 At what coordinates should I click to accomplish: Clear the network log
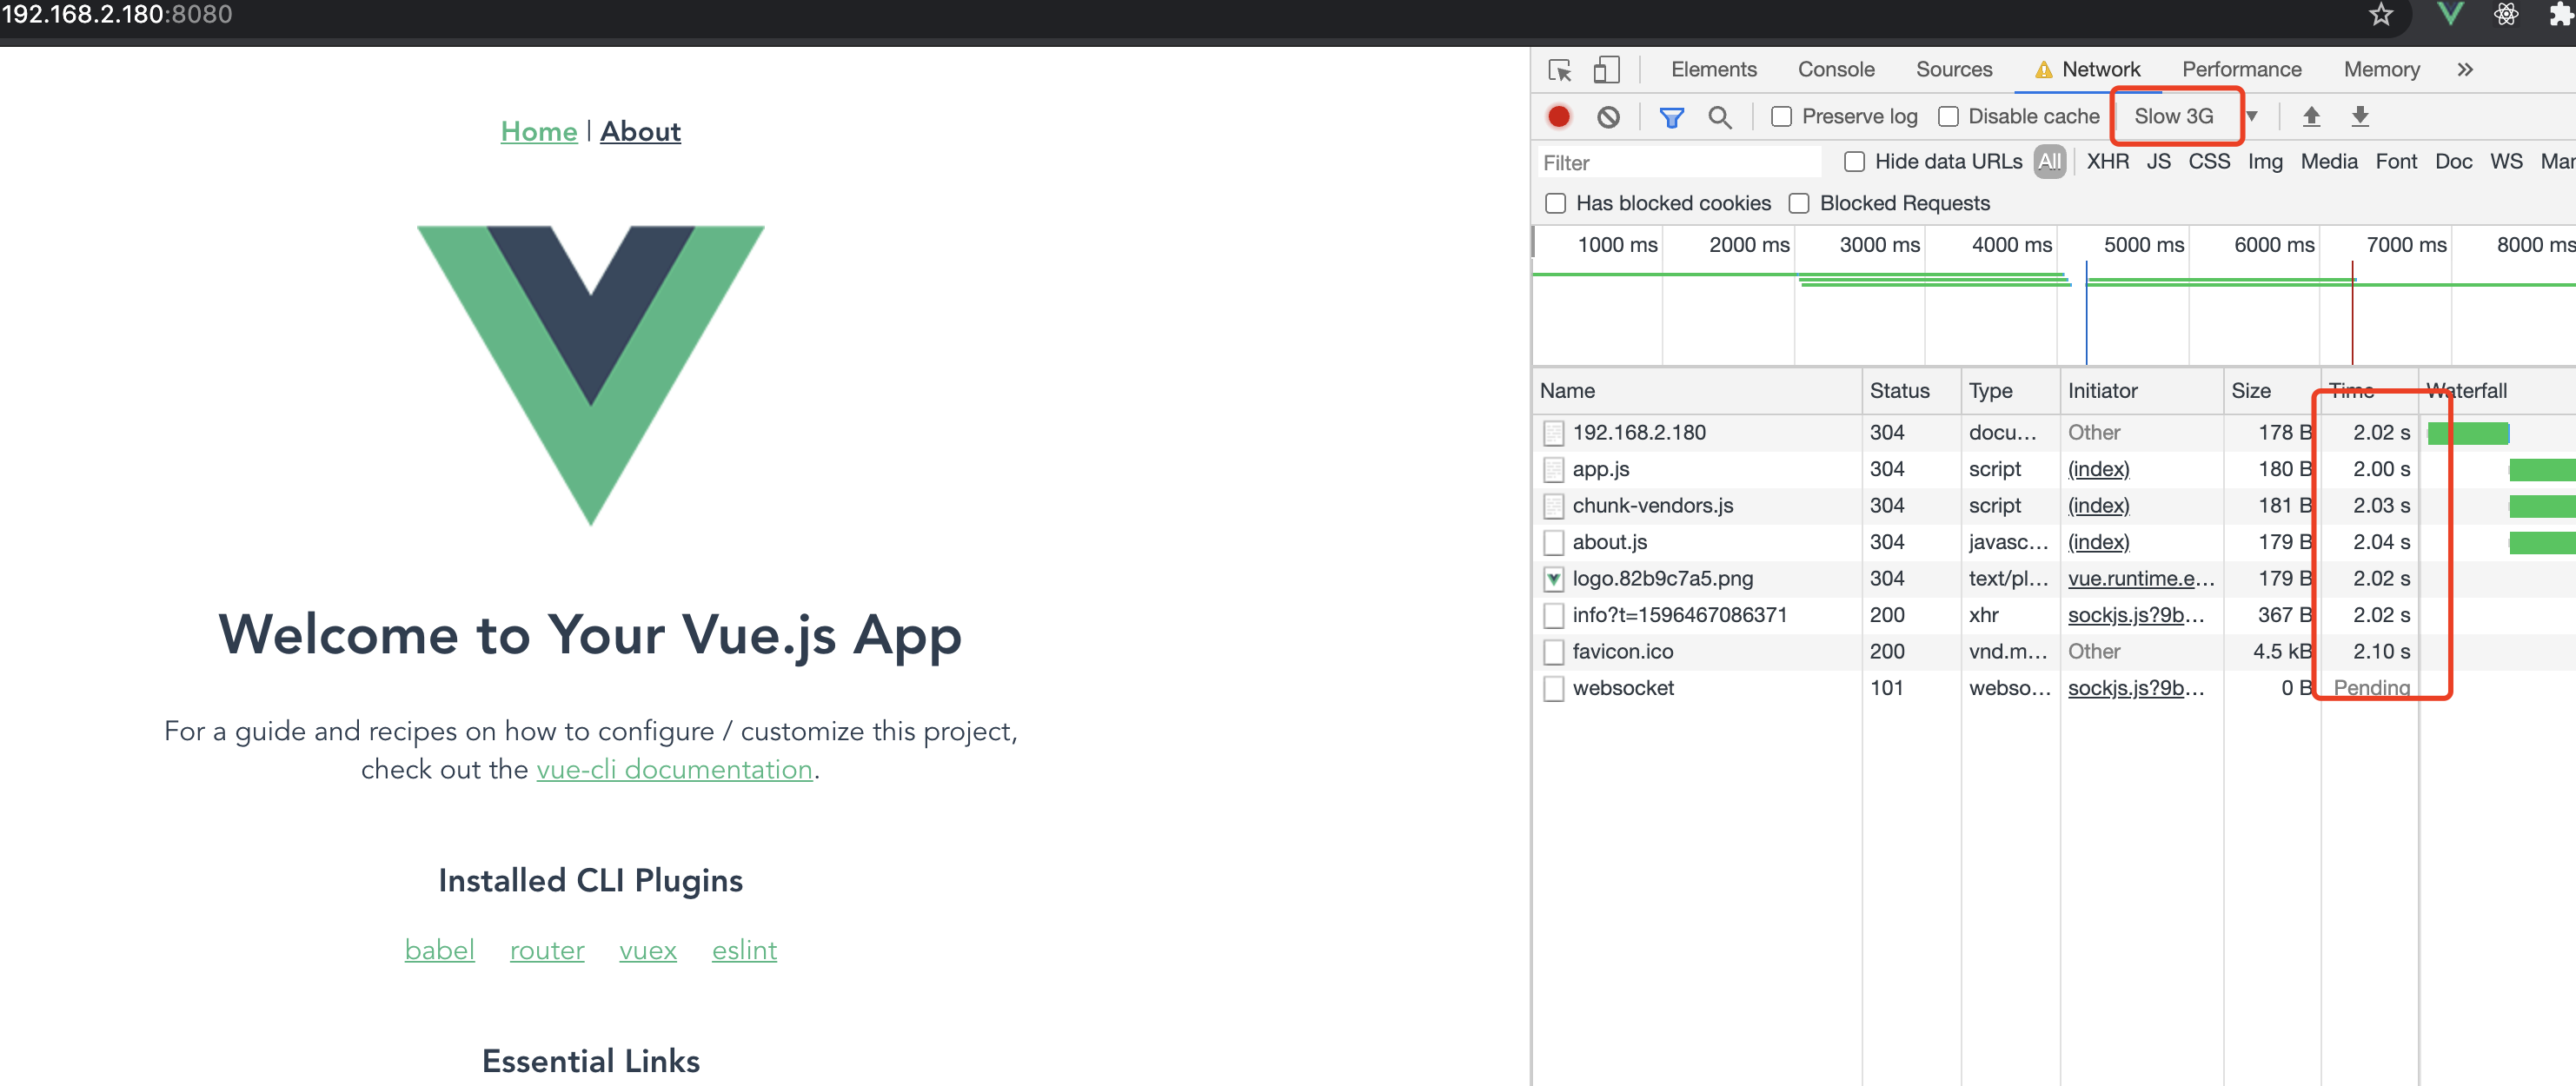point(1608,117)
